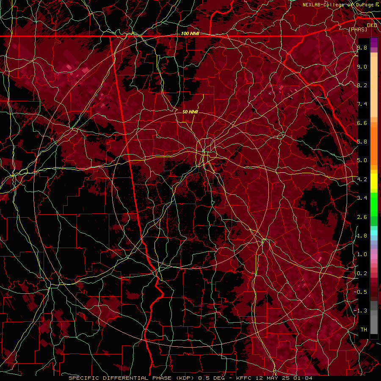The height and width of the screenshot is (381, 381).
Task: Click the 100 NMI range ring label
Action: [x=190, y=33]
